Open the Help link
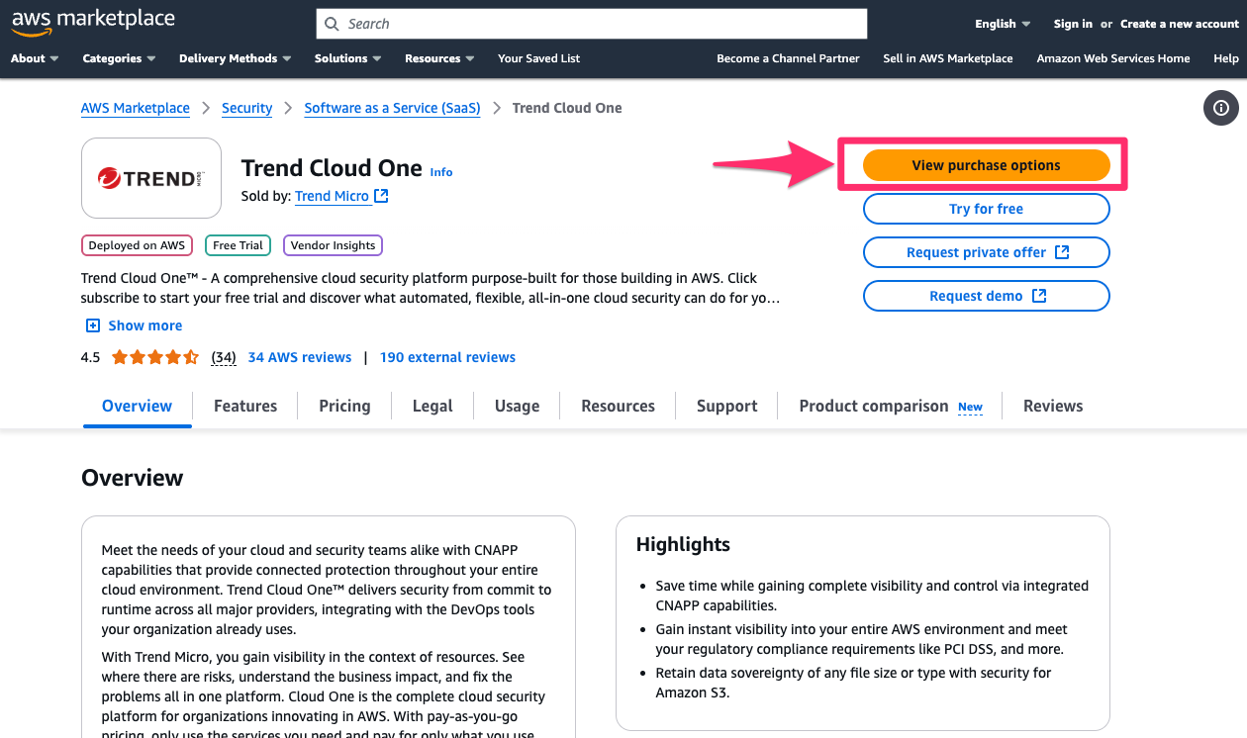1247x738 pixels. pos(1226,58)
